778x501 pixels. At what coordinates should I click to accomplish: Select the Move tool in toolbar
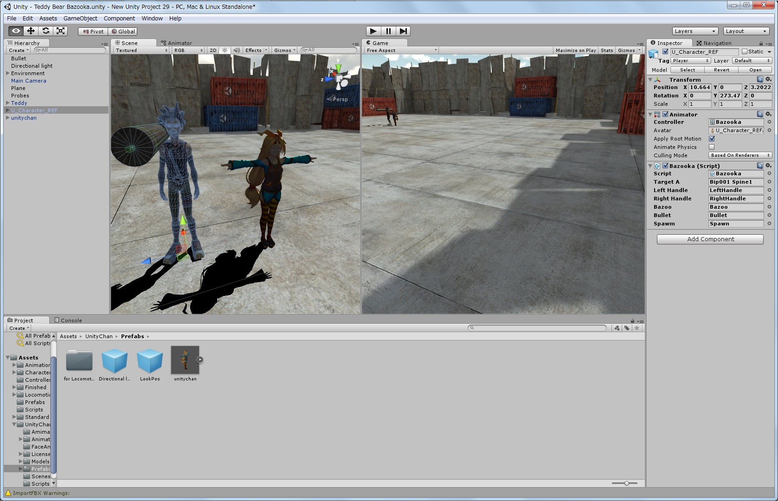[x=31, y=31]
